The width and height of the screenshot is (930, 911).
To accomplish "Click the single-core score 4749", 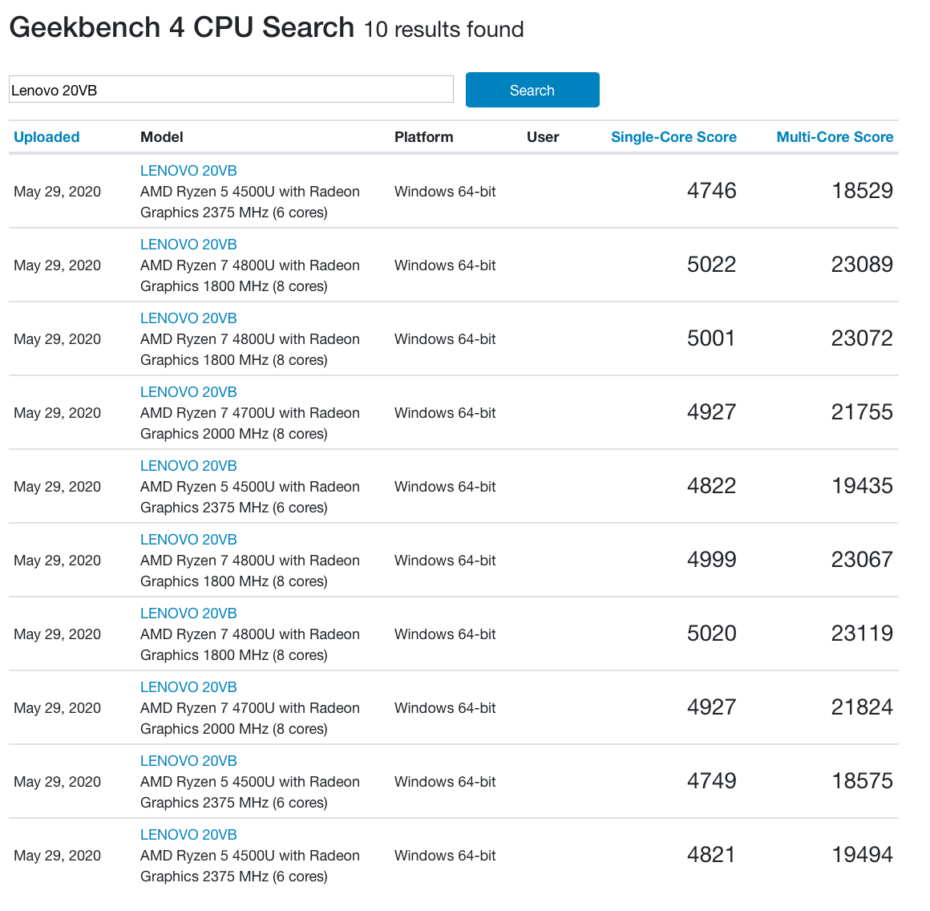I will pyautogui.click(x=712, y=781).
